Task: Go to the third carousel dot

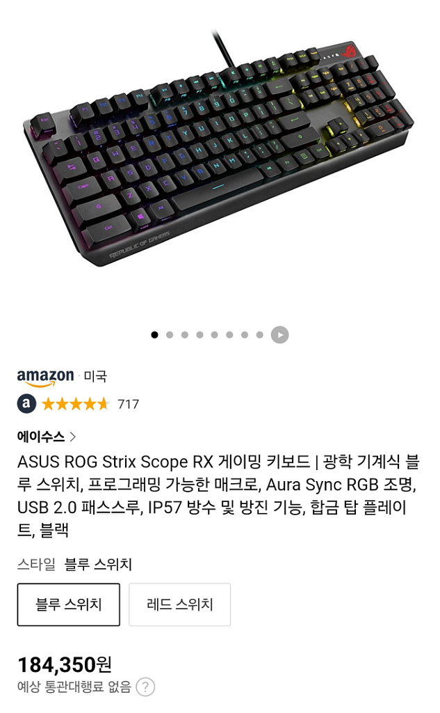Action: tap(184, 335)
